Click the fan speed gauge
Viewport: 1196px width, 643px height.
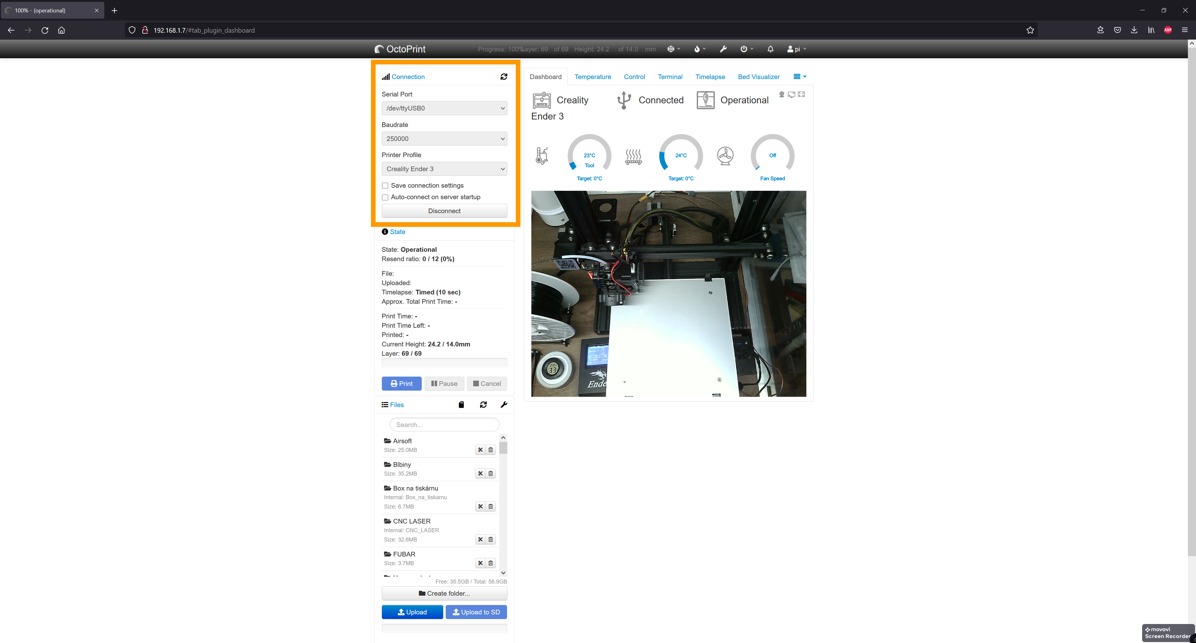click(x=772, y=156)
